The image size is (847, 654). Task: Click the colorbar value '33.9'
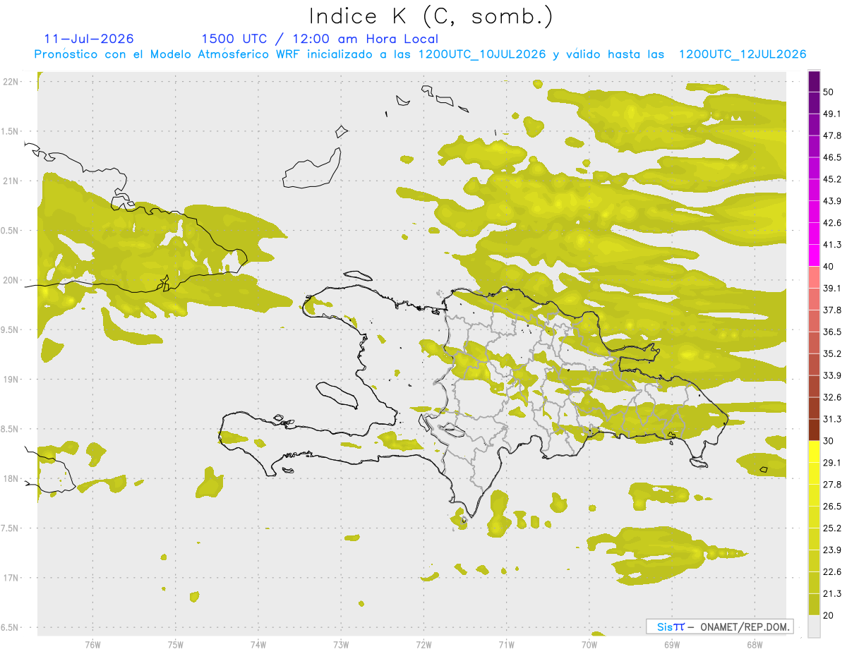(831, 375)
